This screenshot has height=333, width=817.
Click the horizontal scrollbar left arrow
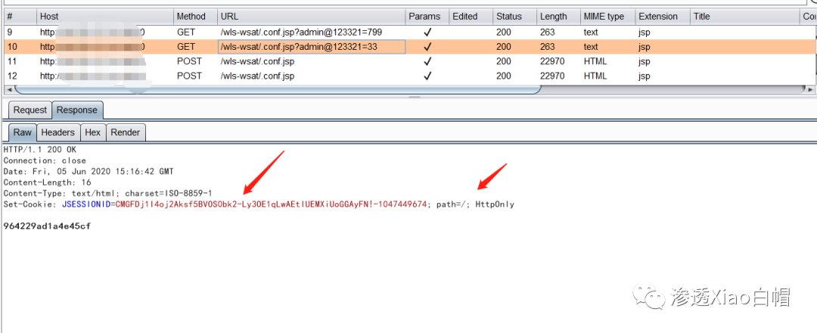point(8,90)
